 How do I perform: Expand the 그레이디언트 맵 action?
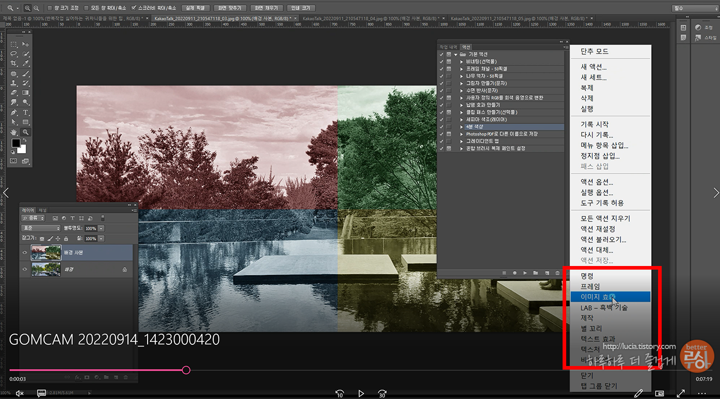[x=461, y=141]
